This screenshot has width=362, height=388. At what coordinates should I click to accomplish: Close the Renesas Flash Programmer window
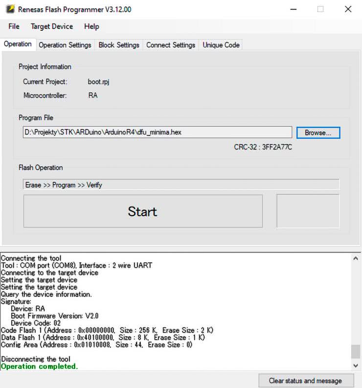click(348, 9)
